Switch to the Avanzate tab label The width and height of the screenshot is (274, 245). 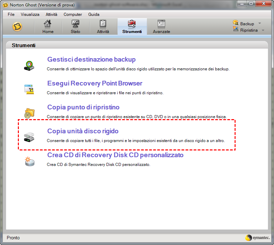(161, 32)
